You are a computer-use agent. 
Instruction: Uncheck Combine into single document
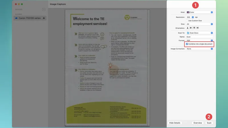pyautogui.click(x=187, y=44)
